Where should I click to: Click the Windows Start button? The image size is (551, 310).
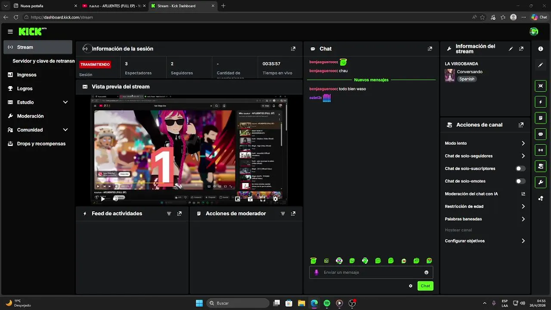tap(199, 303)
